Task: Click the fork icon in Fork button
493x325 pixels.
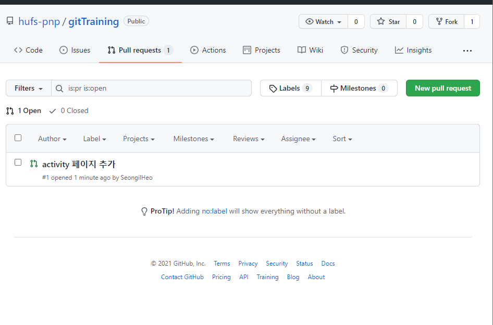Action: [x=439, y=21]
